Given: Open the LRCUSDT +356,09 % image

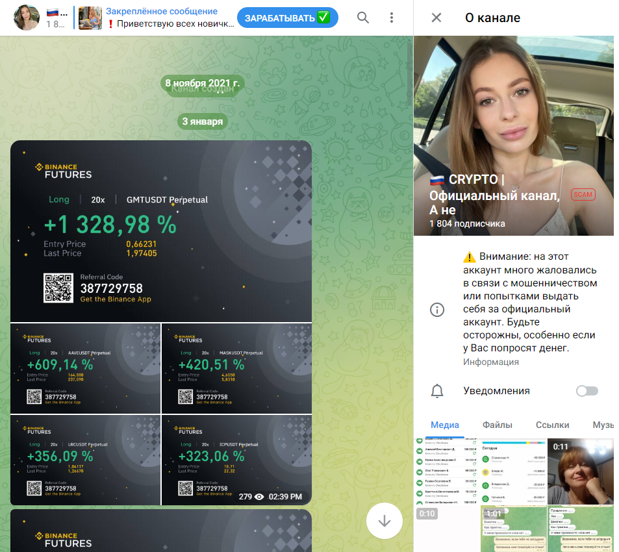Looking at the screenshot, I should click(85, 460).
